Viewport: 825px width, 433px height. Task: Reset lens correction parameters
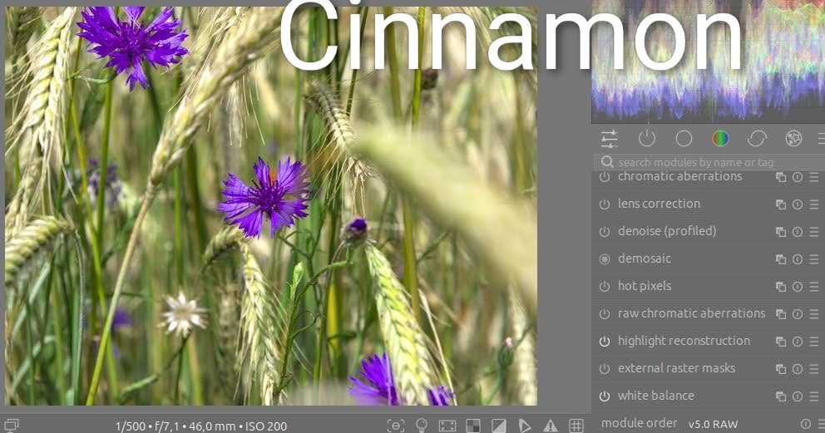click(x=798, y=204)
